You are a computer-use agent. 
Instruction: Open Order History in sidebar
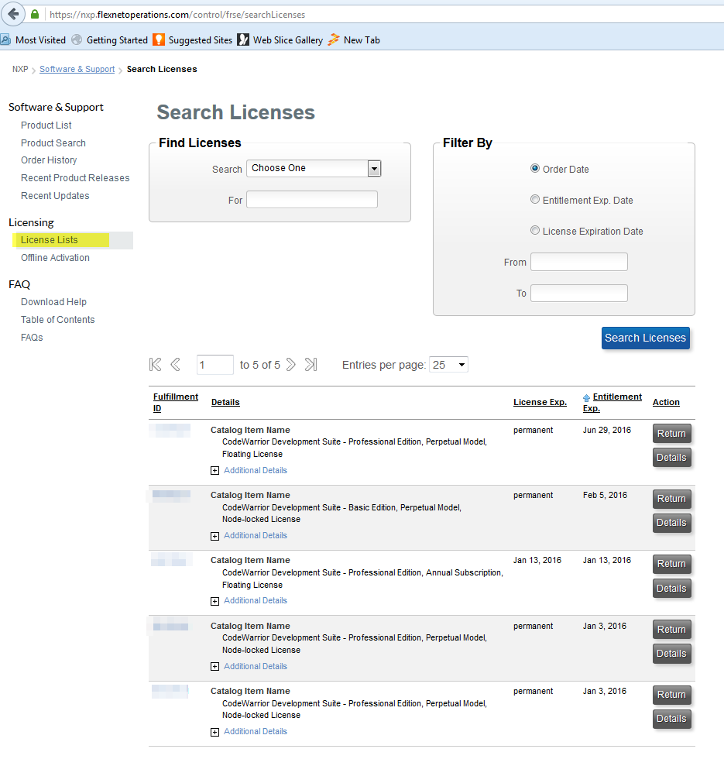point(49,160)
